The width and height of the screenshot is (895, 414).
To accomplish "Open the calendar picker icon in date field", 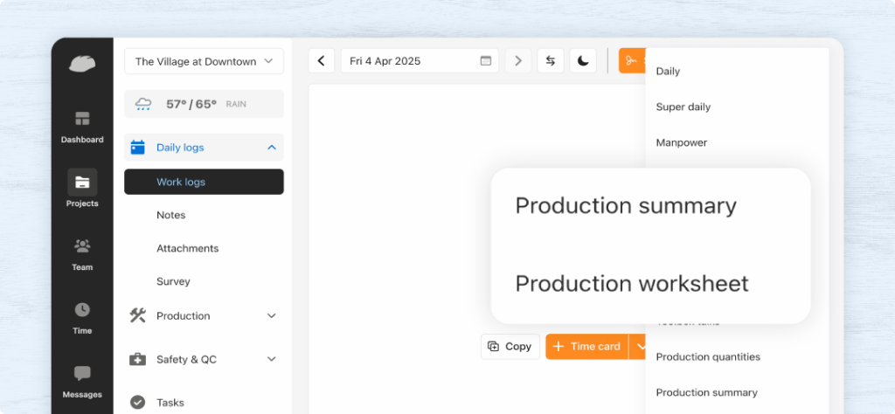I will pos(486,61).
